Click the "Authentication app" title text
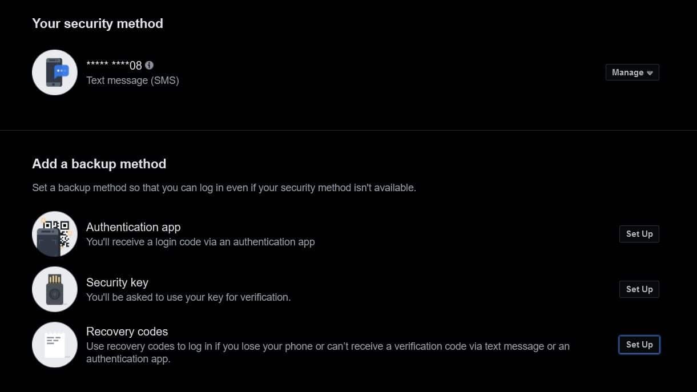The image size is (697, 392). point(133,227)
